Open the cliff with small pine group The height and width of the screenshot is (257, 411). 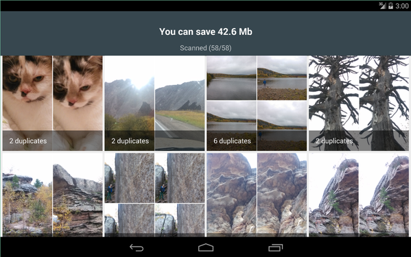coord(359,195)
